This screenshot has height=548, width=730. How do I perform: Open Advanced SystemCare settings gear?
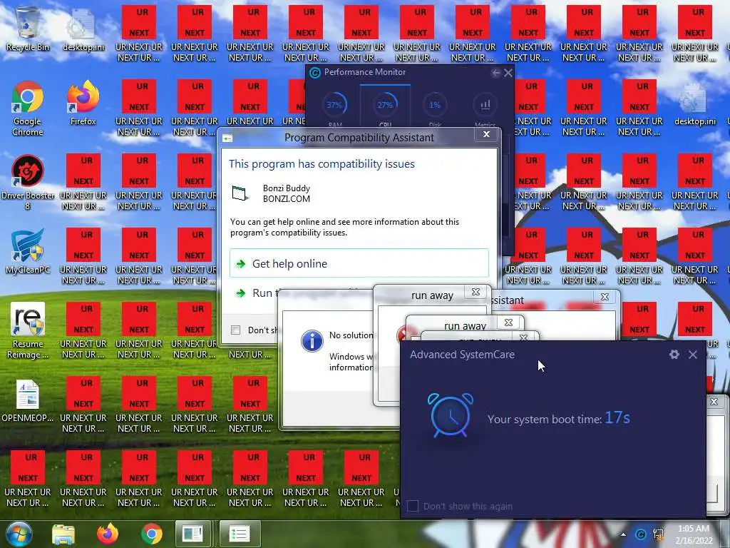point(674,355)
